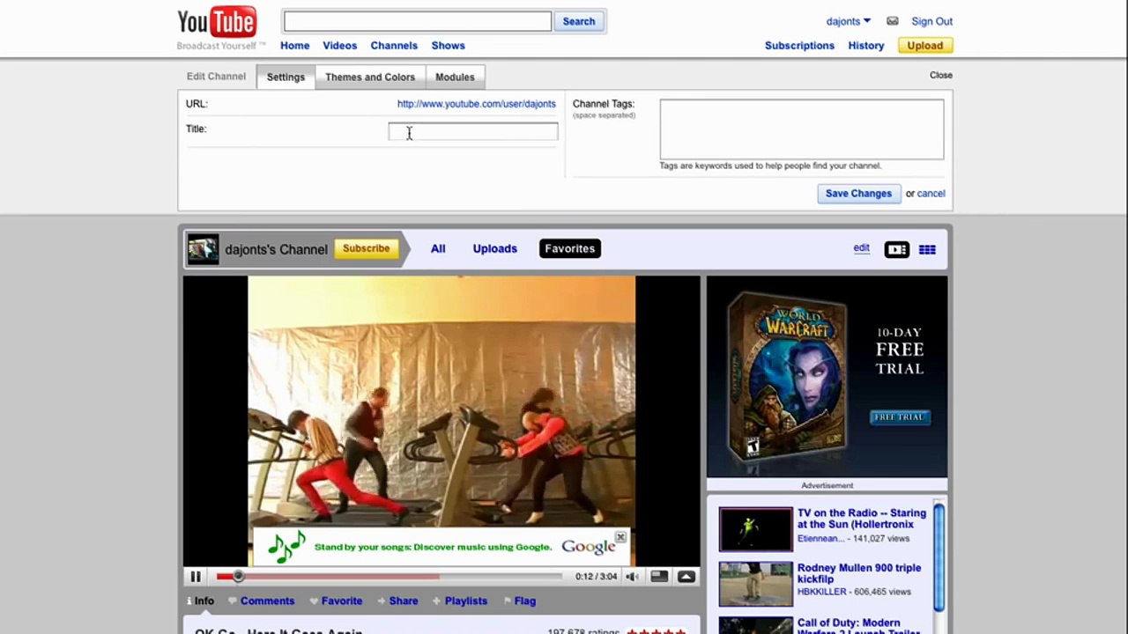The image size is (1128, 634).
Task: Click the Channel Tags text area
Action: pyautogui.click(x=802, y=129)
